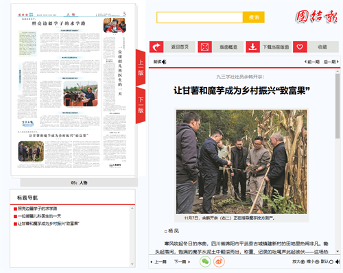
Task: Click the article scrollbar up arrow
Action: [338, 71]
